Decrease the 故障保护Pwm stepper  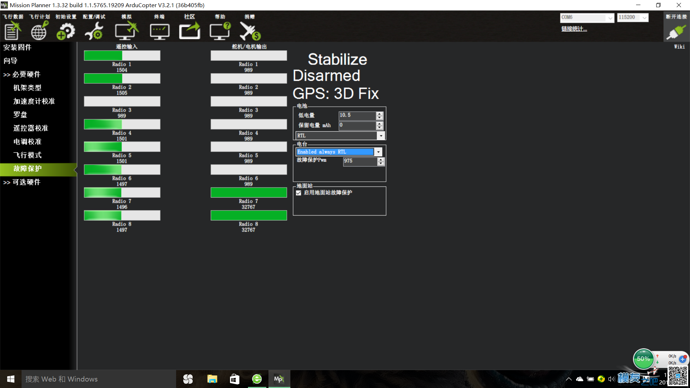[x=381, y=163]
